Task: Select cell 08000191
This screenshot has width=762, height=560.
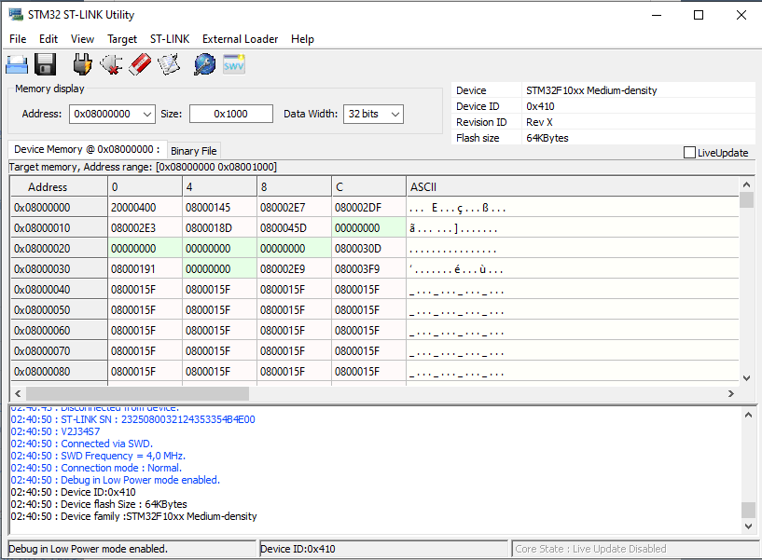Action: pyautogui.click(x=145, y=268)
